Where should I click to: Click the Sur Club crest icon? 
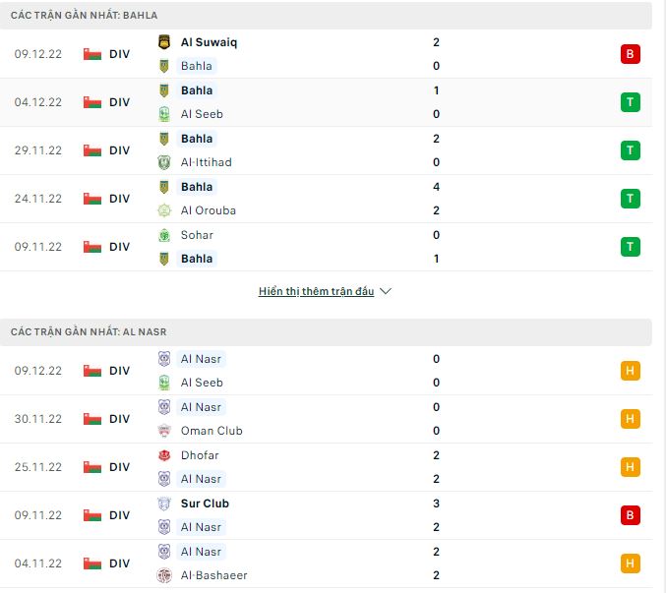(x=164, y=504)
